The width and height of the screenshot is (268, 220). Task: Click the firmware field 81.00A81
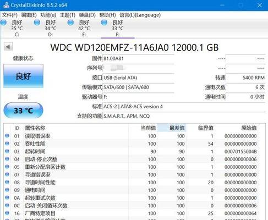click(138, 59)
